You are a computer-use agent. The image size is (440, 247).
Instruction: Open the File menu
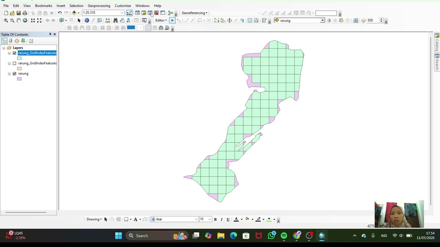(6, 6)
